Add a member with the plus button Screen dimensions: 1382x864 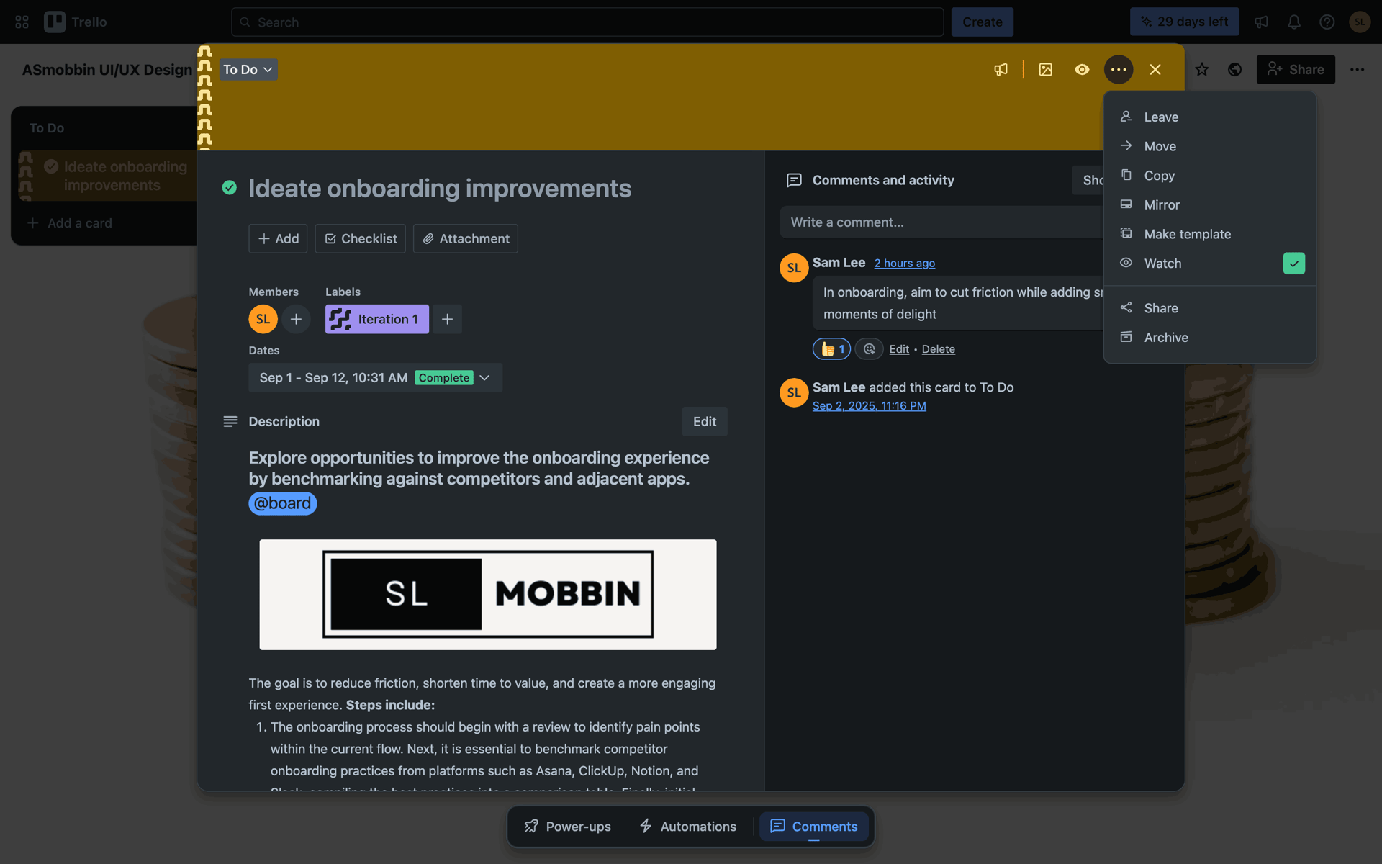click(296, 319)
